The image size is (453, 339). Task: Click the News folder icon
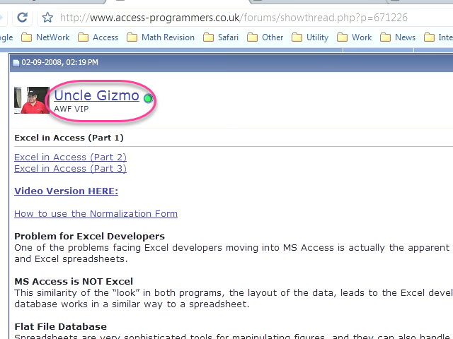385,37
